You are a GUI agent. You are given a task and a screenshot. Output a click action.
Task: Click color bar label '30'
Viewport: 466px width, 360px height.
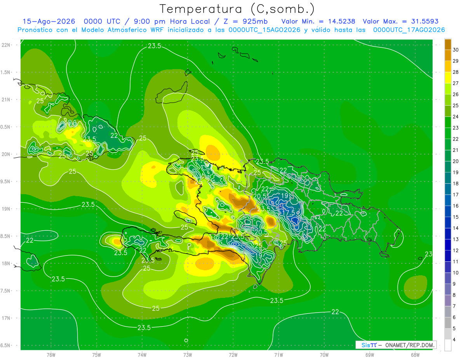point(456,50)
